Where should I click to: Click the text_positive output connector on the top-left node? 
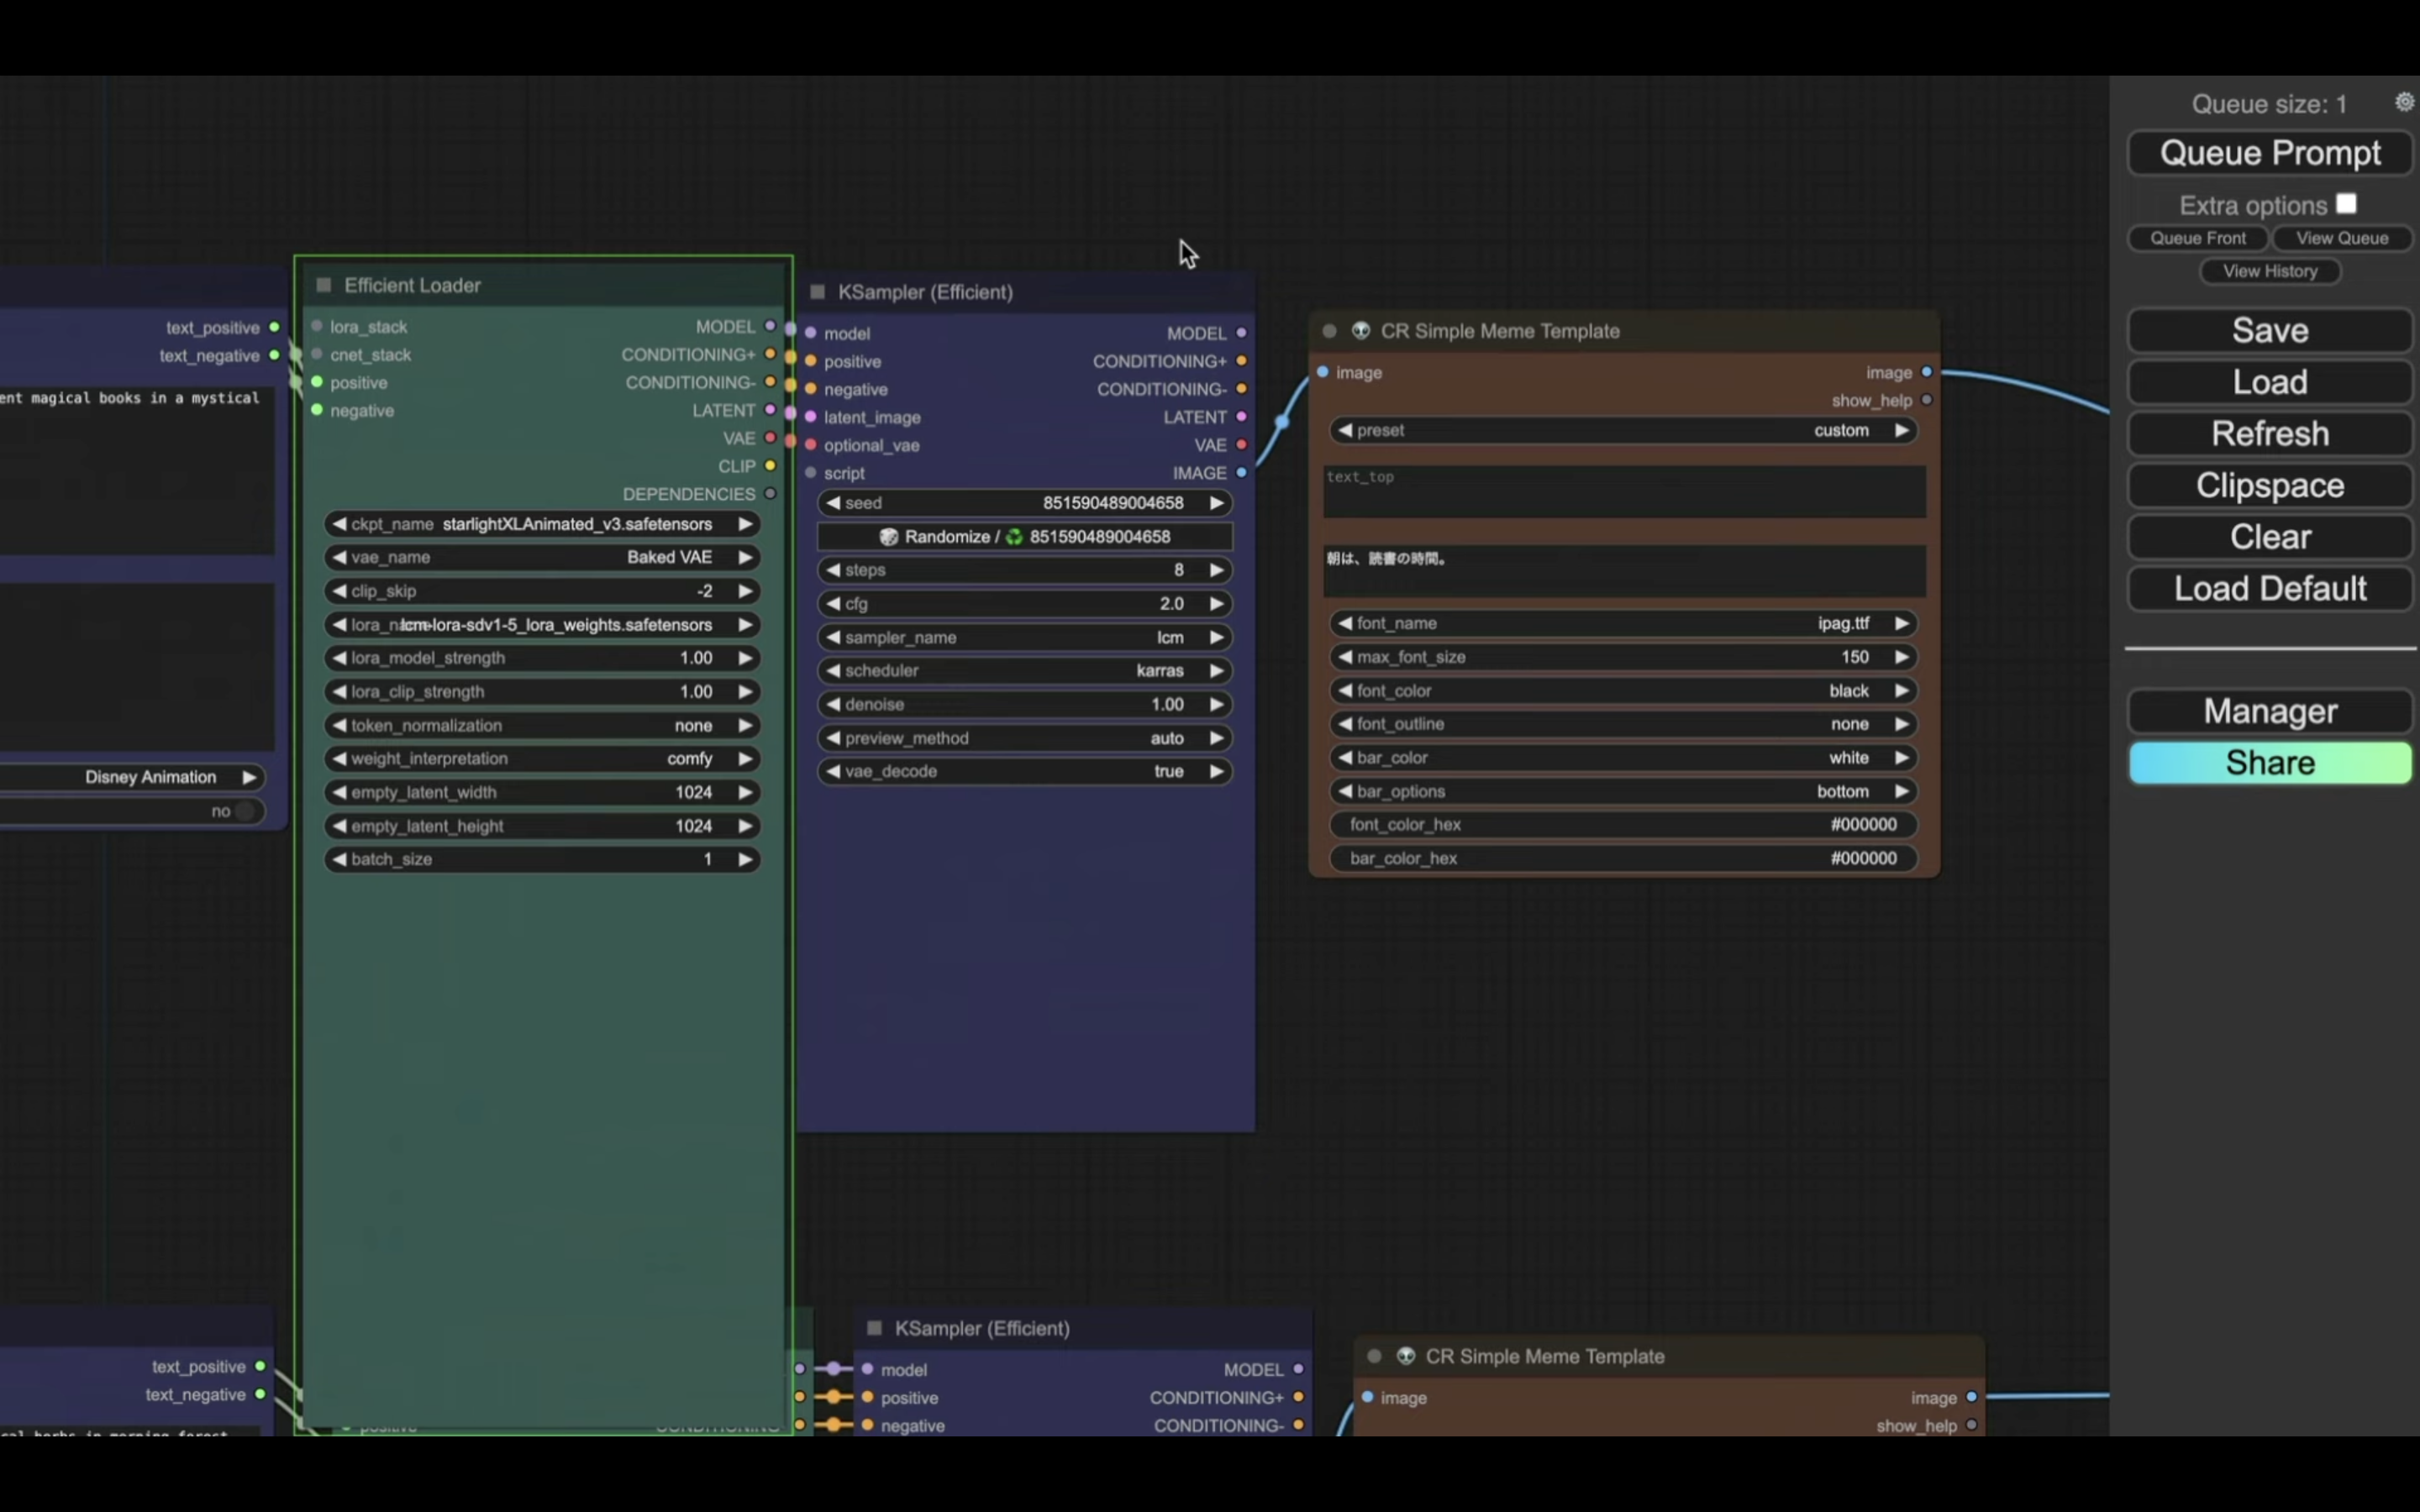pyautogui.click(x=274, y=327)
